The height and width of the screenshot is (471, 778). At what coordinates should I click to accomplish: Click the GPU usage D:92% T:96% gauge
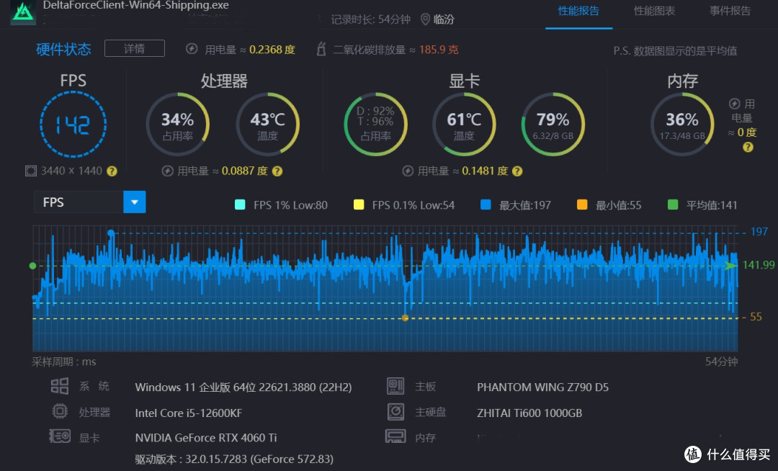375,124
